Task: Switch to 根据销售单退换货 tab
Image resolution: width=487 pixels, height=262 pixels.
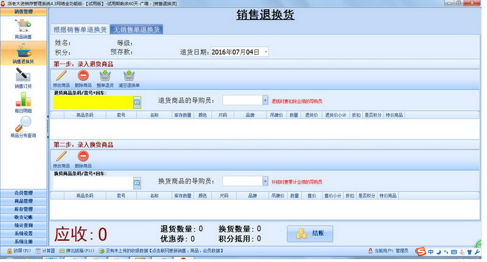Action: tap(80, 29)
